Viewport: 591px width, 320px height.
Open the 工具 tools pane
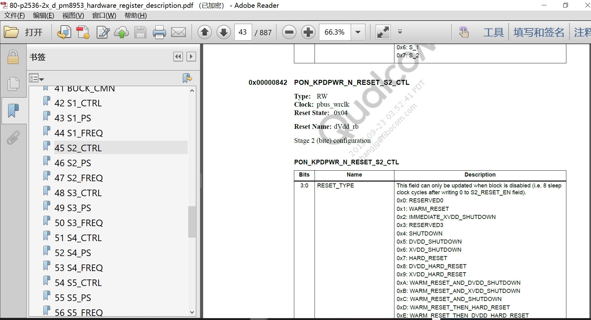(494, 32)
